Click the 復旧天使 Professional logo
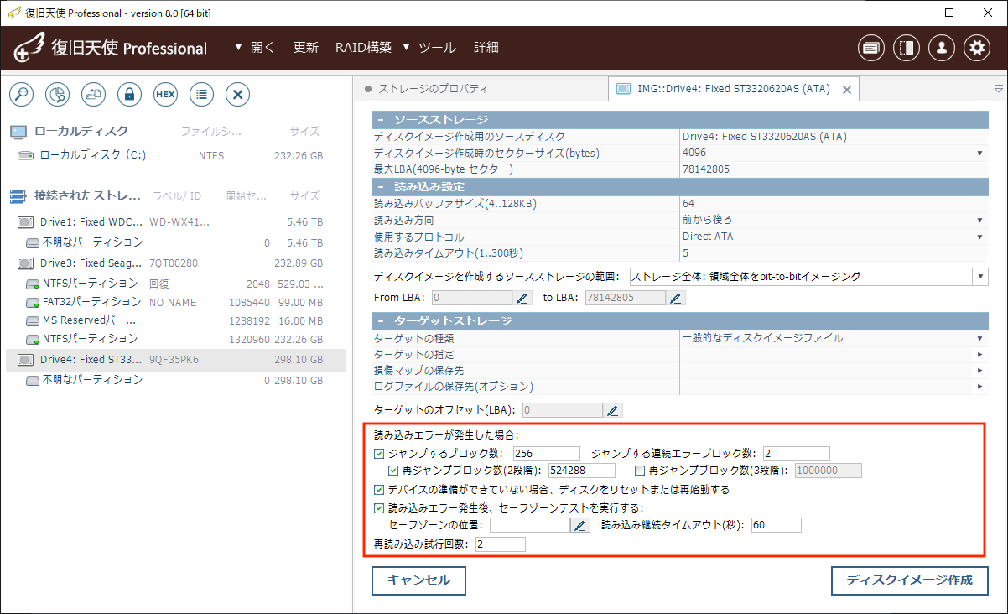Image resolution: width=1008 pixels, height=614 pixels. [110, 48]
